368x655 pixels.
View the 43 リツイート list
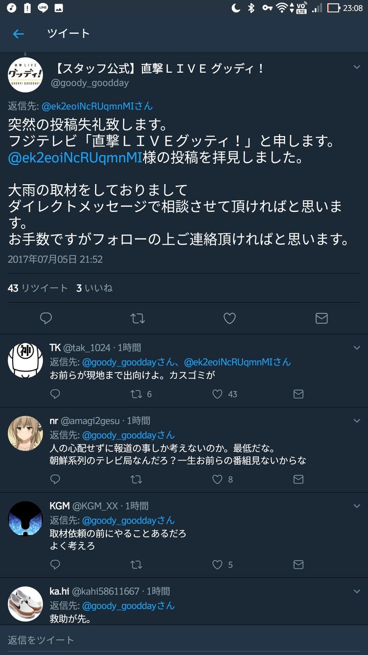tap(38, 288)
